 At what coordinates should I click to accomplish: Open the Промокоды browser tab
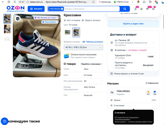tap(105, 2)
